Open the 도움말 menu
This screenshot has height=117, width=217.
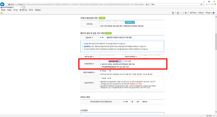click(38, 10)
